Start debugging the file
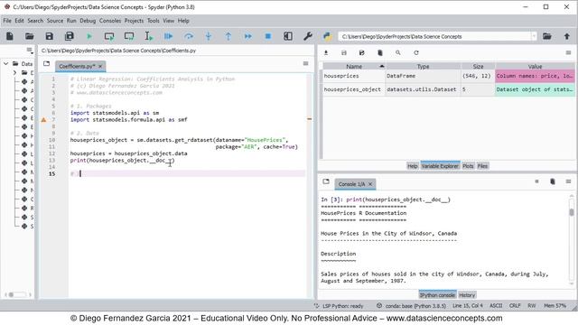Viewport: 578px width, 325px height. [x=169, y=36]
